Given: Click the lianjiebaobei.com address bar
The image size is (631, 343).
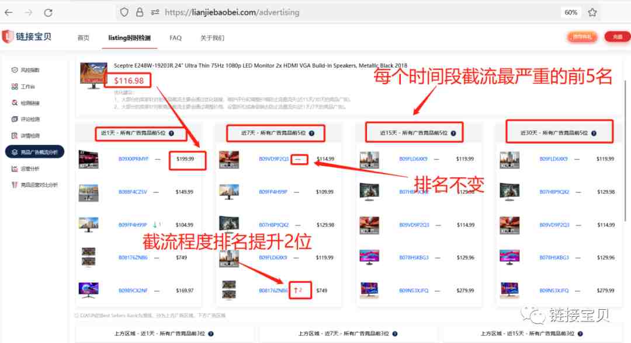Looking at the screenshot, I should point(232,12).
